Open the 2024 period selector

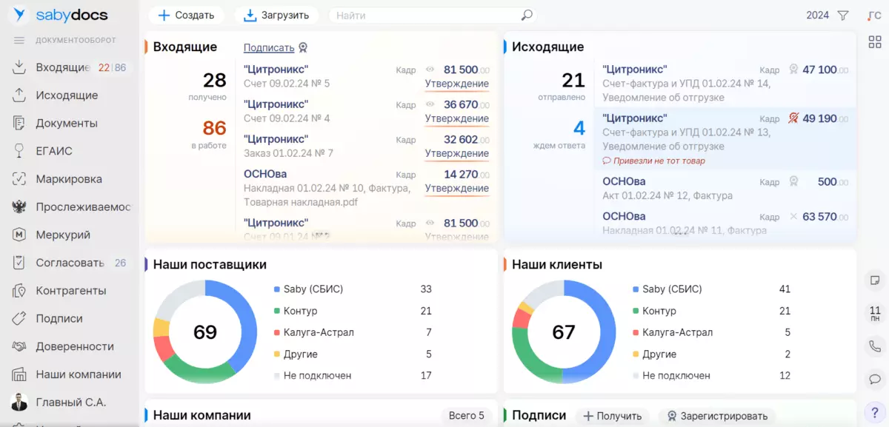[817, 16]
